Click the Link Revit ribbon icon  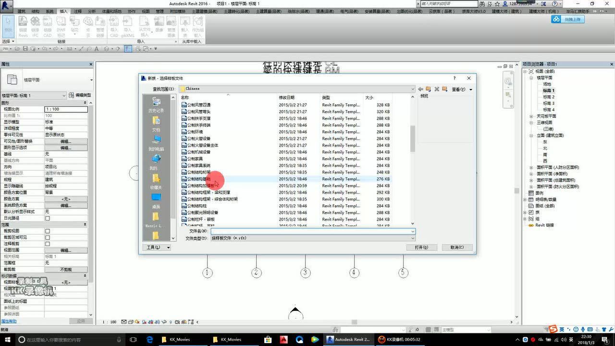tap(23, 25)
